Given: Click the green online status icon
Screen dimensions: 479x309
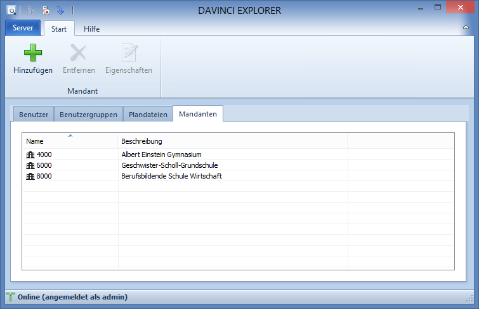Looking at the screenshot, I should point(11,296).
